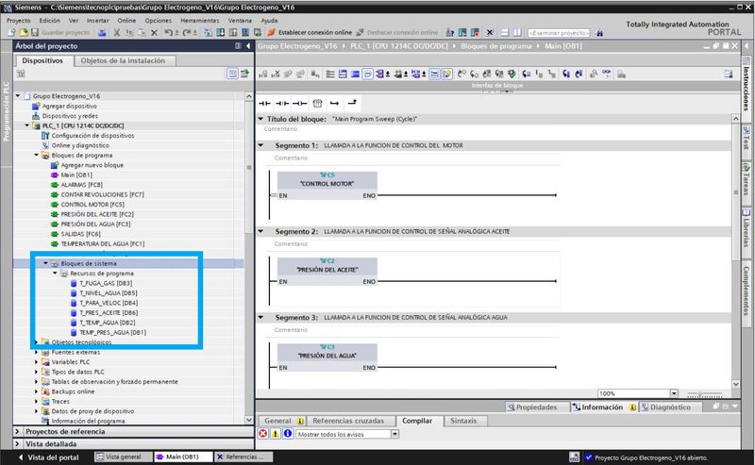The height and width of the screenshot is (465, 755).
Task: Click the binoculars search icon
Action: point(599,33)
